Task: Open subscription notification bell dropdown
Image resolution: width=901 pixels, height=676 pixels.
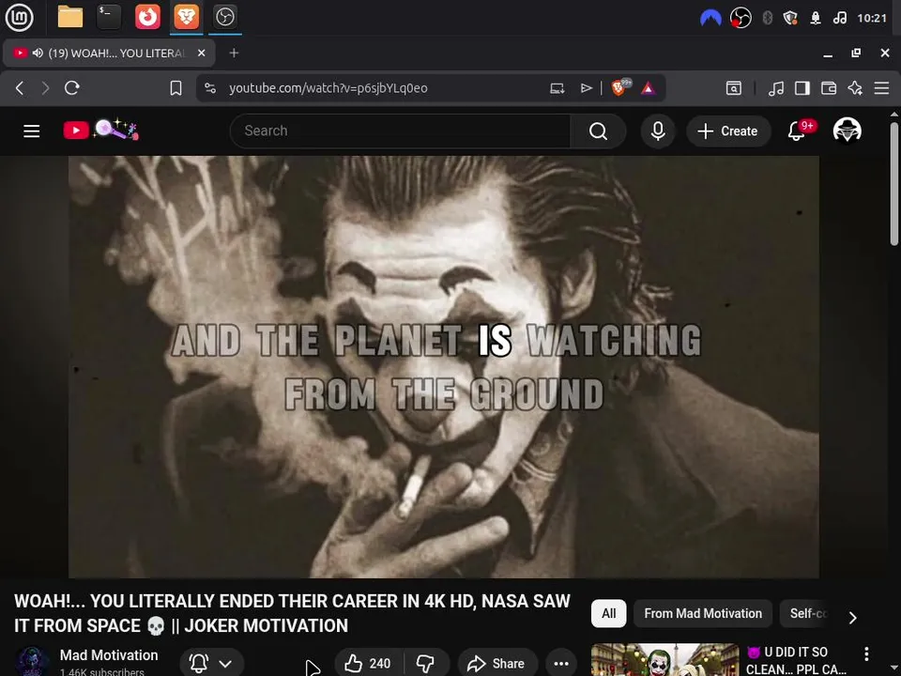Action: point(211,664)
